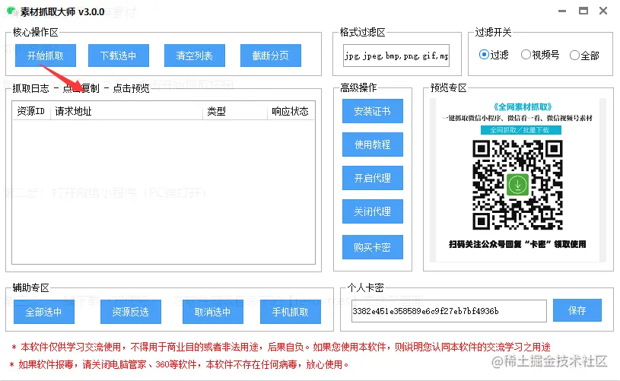Click the 下载选中 button

[x=118, y=56]
